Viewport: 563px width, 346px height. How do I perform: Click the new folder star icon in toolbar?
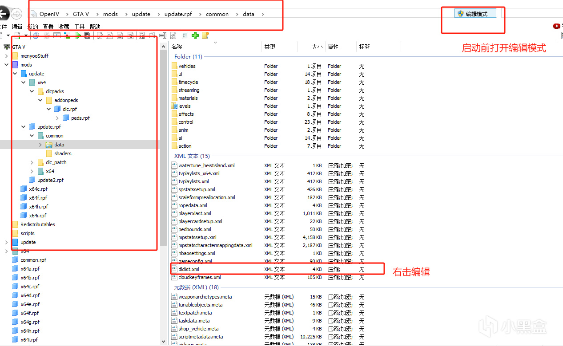tap(205, 35)
